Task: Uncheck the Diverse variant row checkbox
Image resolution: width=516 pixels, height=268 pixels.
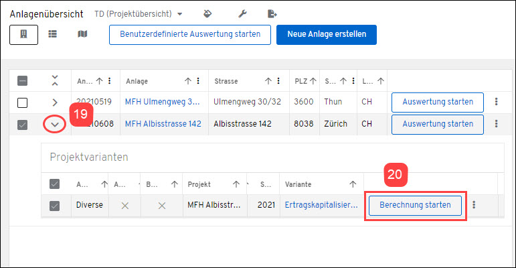Action: 54,206
